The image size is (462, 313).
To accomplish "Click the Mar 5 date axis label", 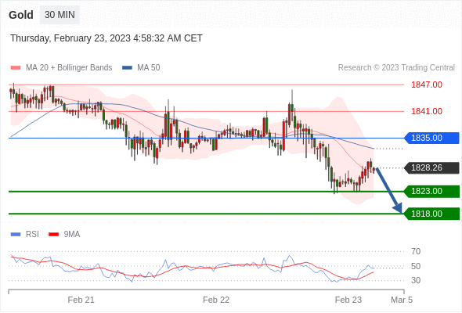I will 402,300.
